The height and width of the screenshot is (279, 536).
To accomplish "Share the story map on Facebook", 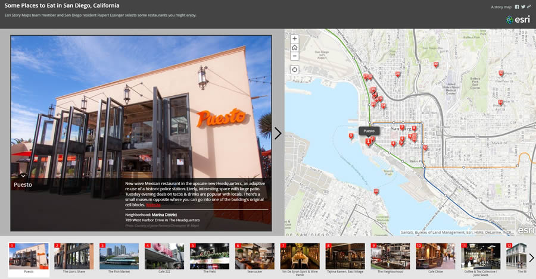I will click(517, 7).
